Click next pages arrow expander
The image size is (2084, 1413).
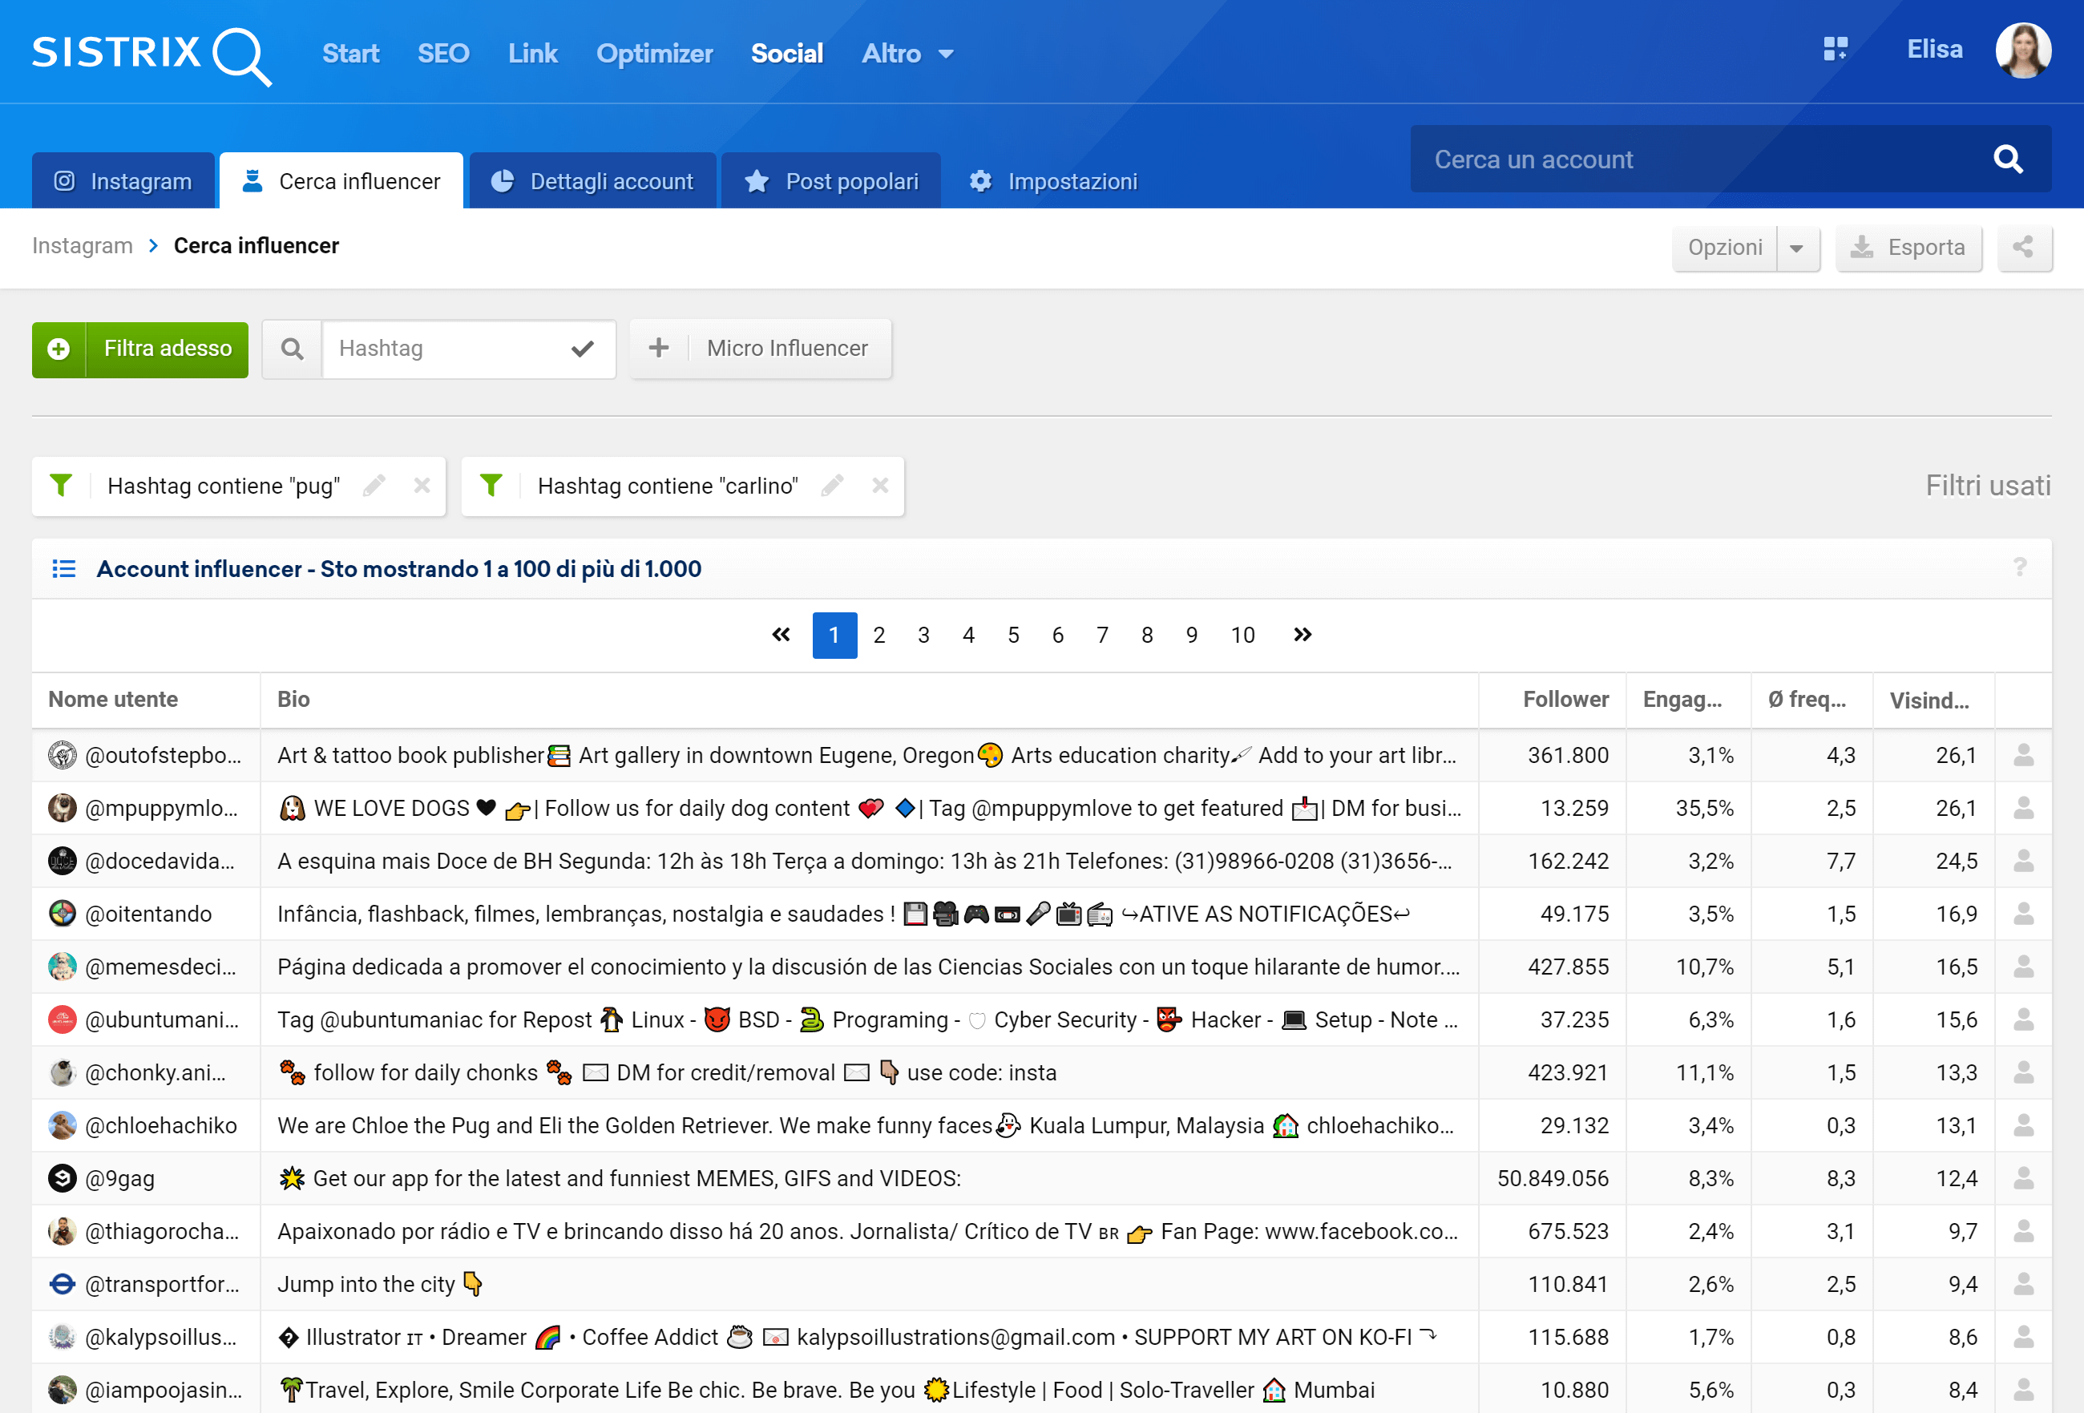[x=1302, y=632]
